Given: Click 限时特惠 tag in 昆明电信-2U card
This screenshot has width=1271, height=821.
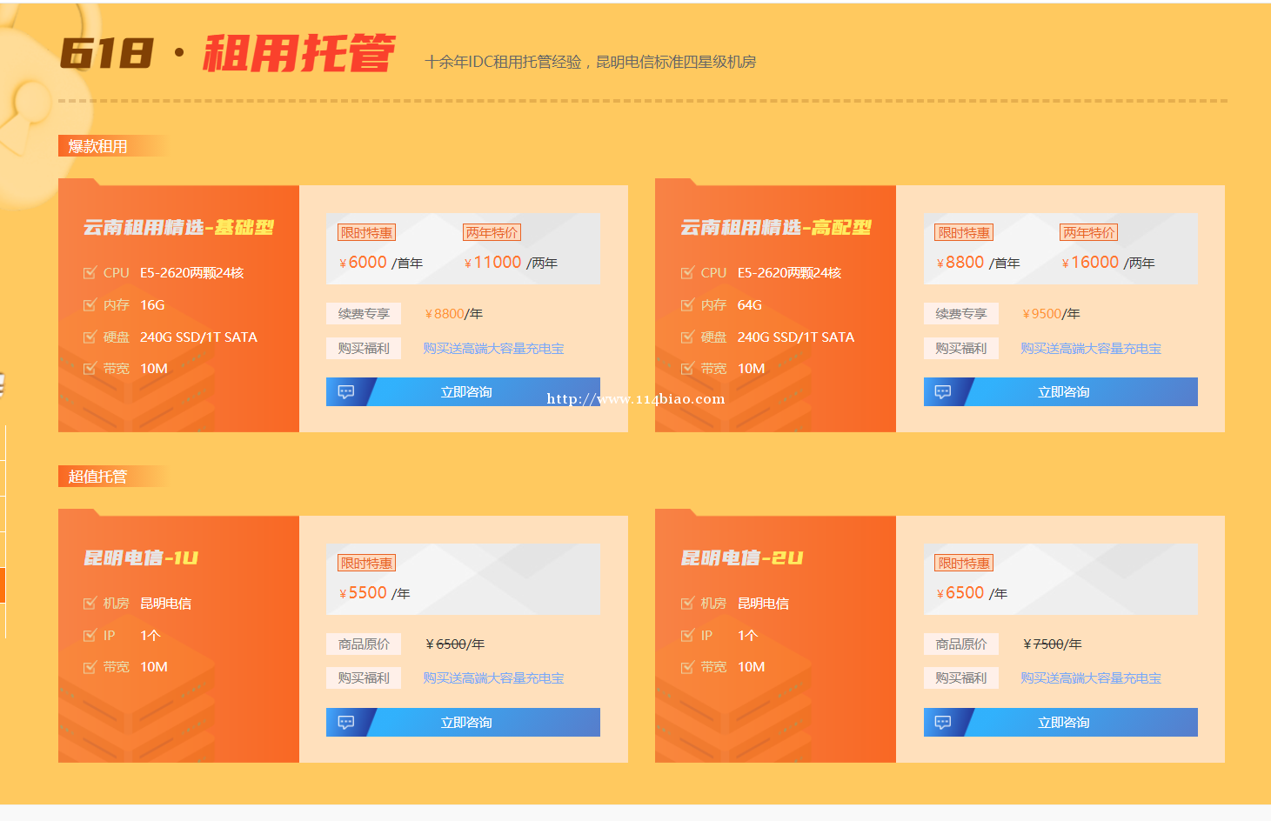Looking at the screenshot, I should pos(964,564).
